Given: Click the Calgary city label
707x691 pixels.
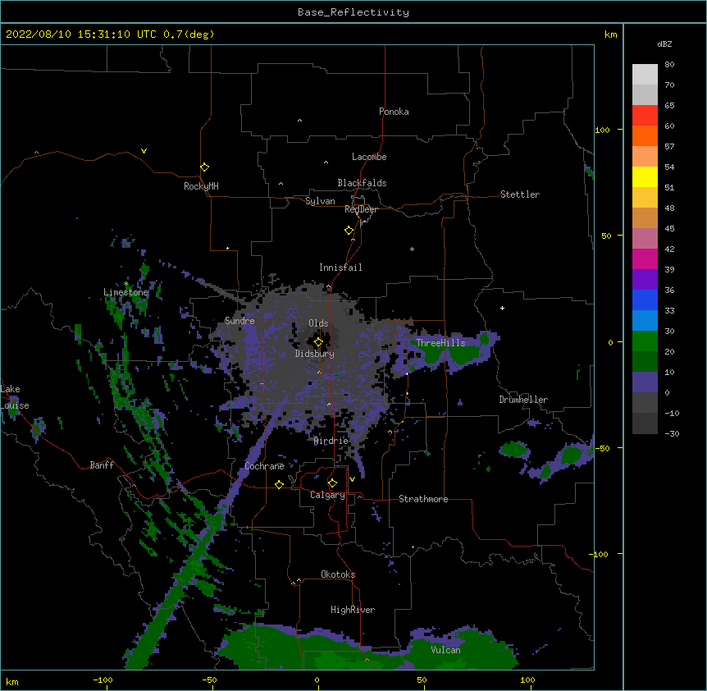Looking at the screenshot, I should coord(327,495).
